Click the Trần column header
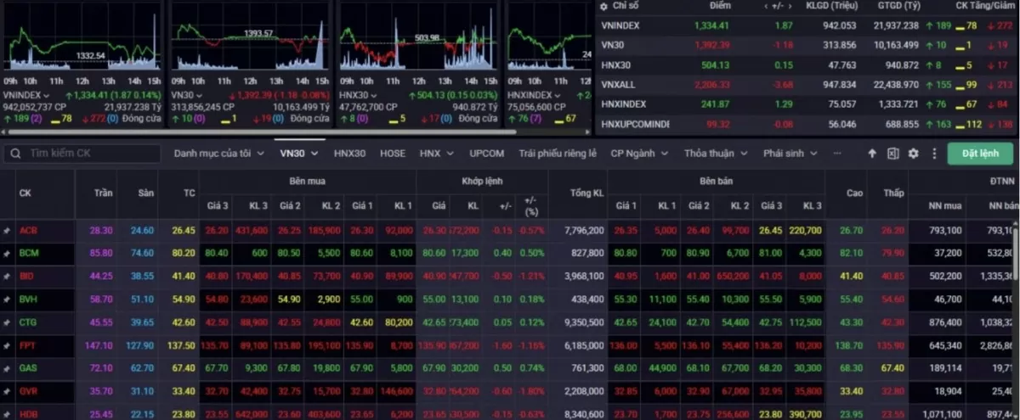Image resolution: width=1020 pixels, height=420 pixels. coord(104,193)
